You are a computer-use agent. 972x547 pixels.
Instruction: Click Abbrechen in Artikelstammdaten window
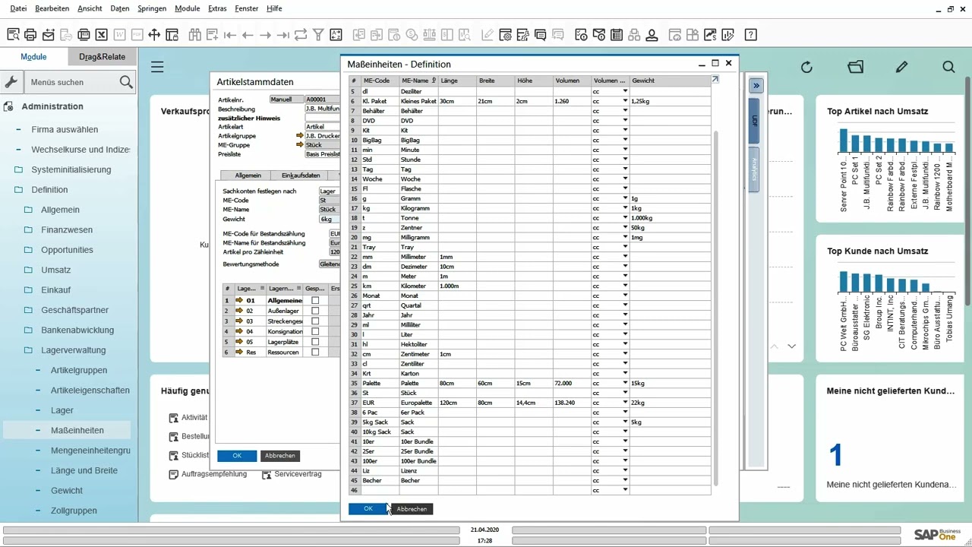click(280, 456)
